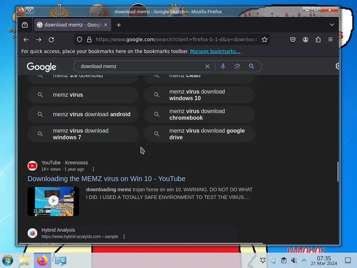The image size is (357, 268).
Task: Open system settings taskbar icon
Action: coord(60,260)
